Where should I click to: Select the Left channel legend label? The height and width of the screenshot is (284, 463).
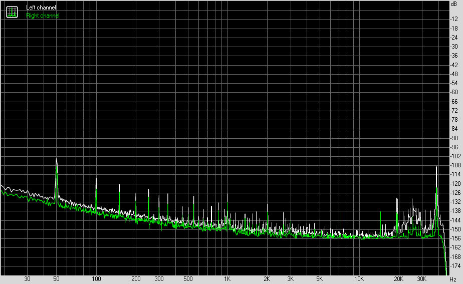(41, 8)
